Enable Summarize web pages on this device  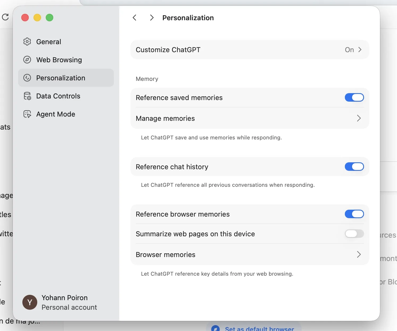pos(354,234)
